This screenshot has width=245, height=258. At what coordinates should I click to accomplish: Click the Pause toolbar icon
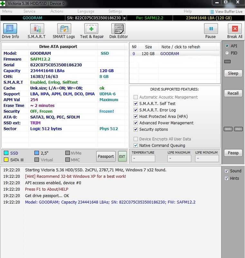coord(211,29)
